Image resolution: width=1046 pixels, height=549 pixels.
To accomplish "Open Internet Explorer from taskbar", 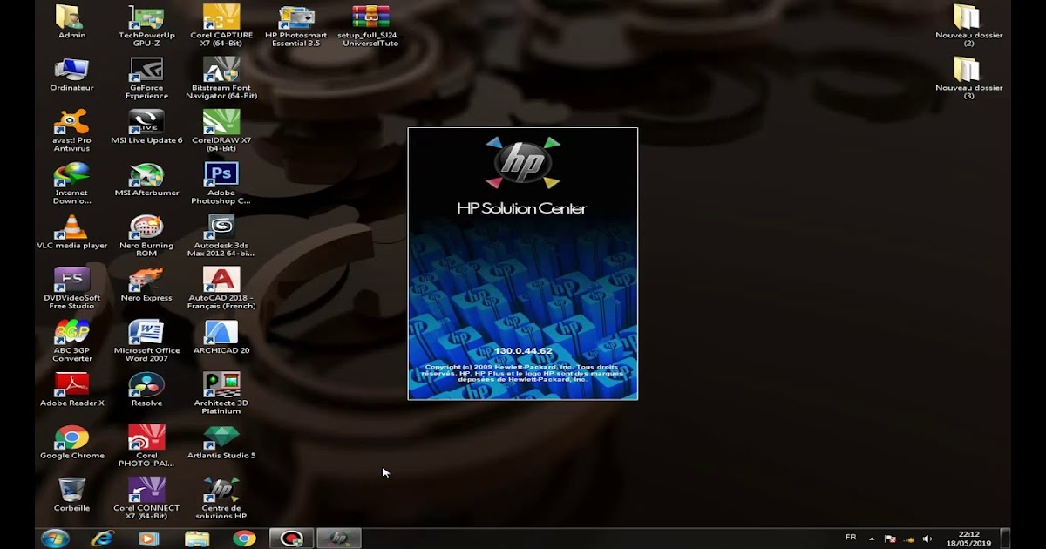I will click(x=102, y=539).
